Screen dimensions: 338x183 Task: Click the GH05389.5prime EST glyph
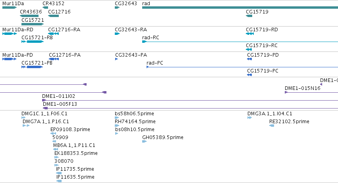coord(145,141)
